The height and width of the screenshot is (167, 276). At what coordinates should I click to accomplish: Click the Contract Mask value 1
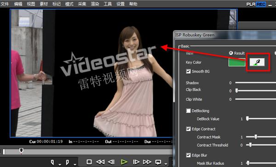point(241,137)
